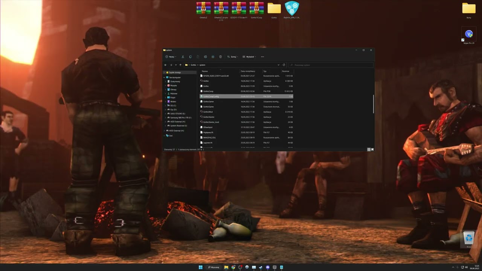This screenshot has width=482, height=271.
Task: Click the Explorer search field
Action: coord(331,65)
